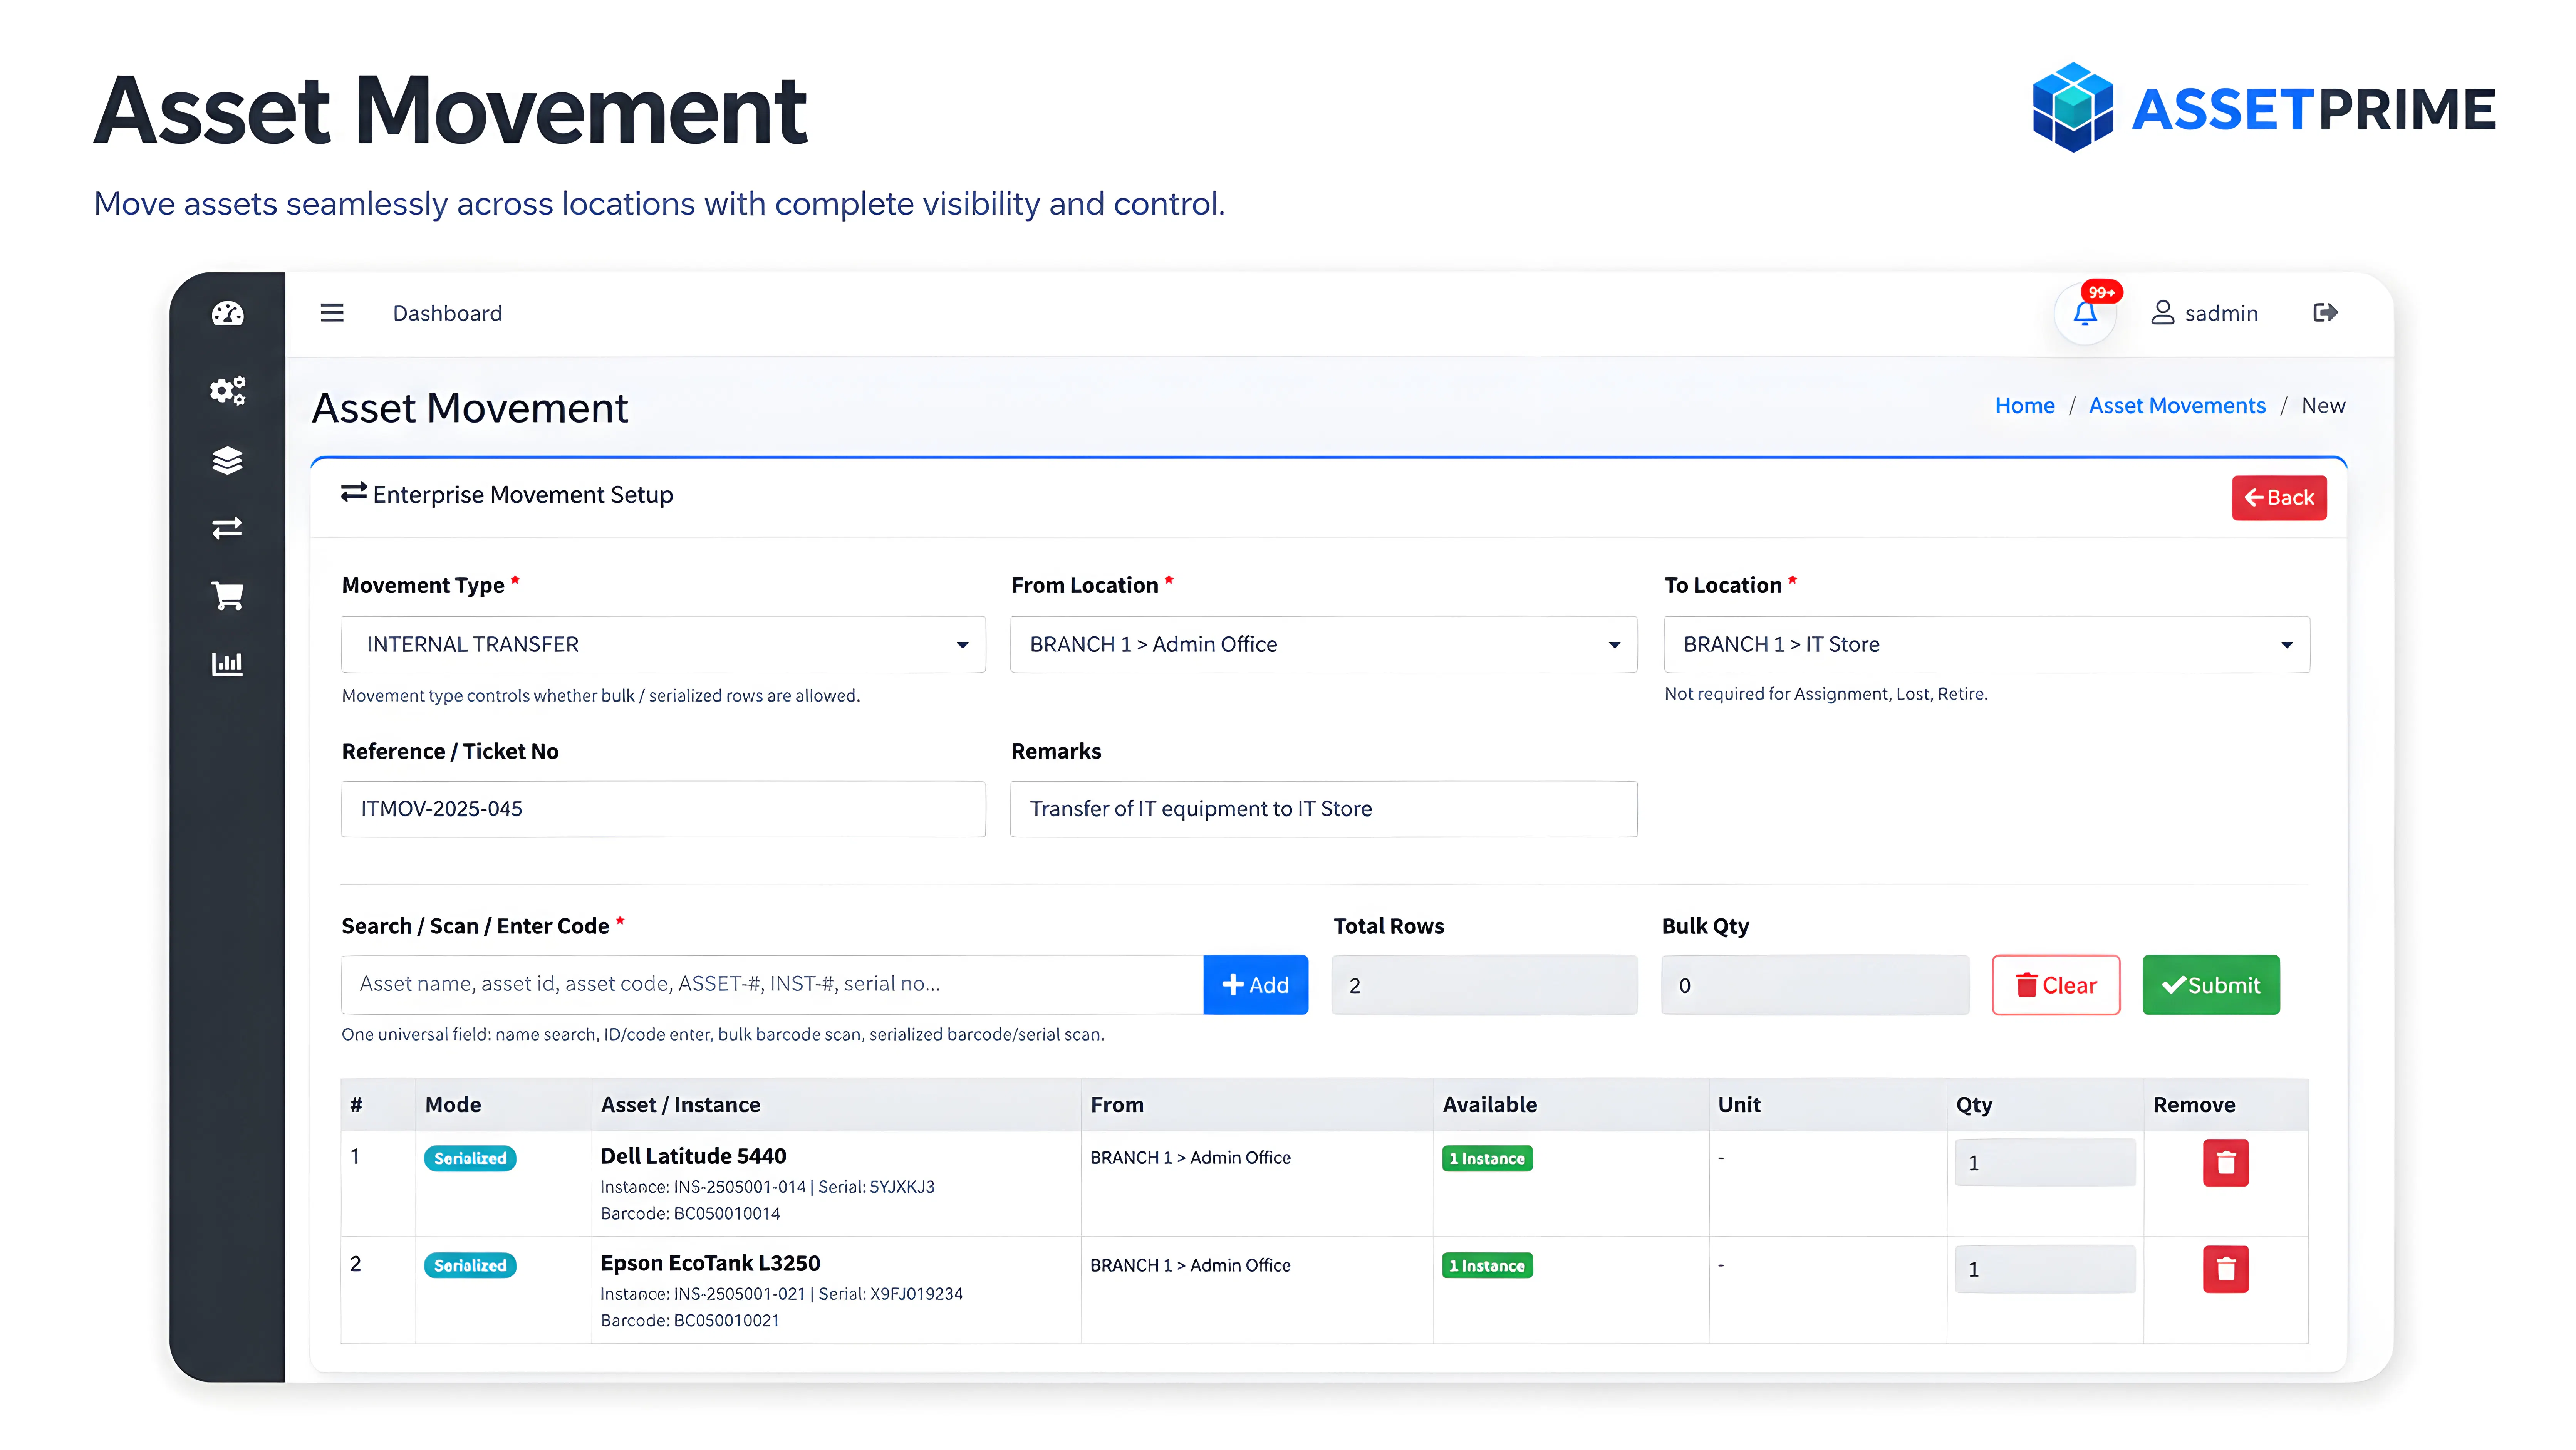The image size is (2576, 1450).
Task: Click the 1 Instance badge for Epson EcoTank
Action: click(1487, 1265)
